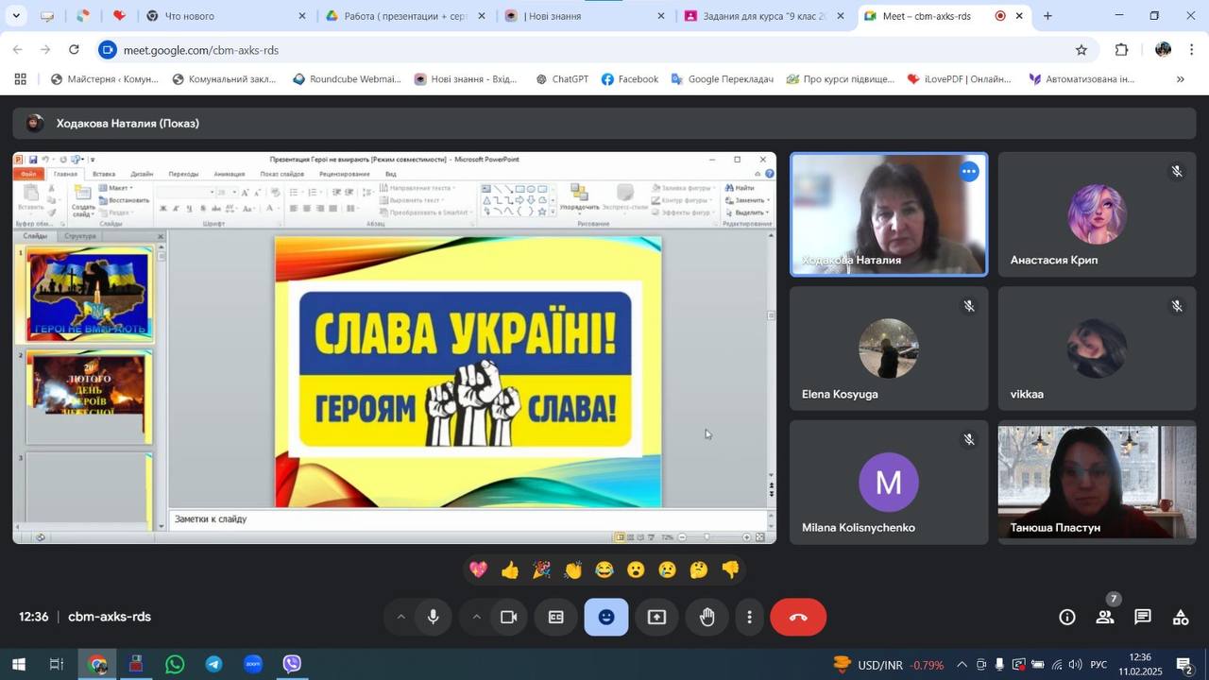Send the clapping hands reaction

(x=573, y=569)
